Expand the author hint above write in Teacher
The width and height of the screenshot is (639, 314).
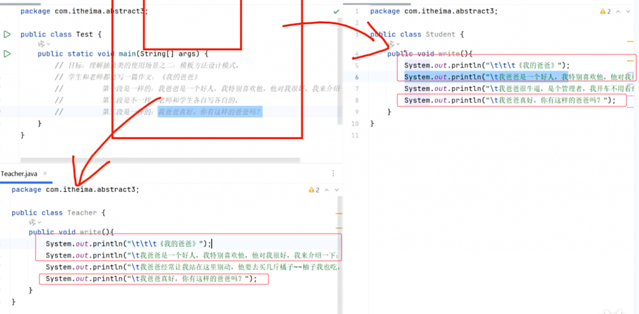(35, 222)
